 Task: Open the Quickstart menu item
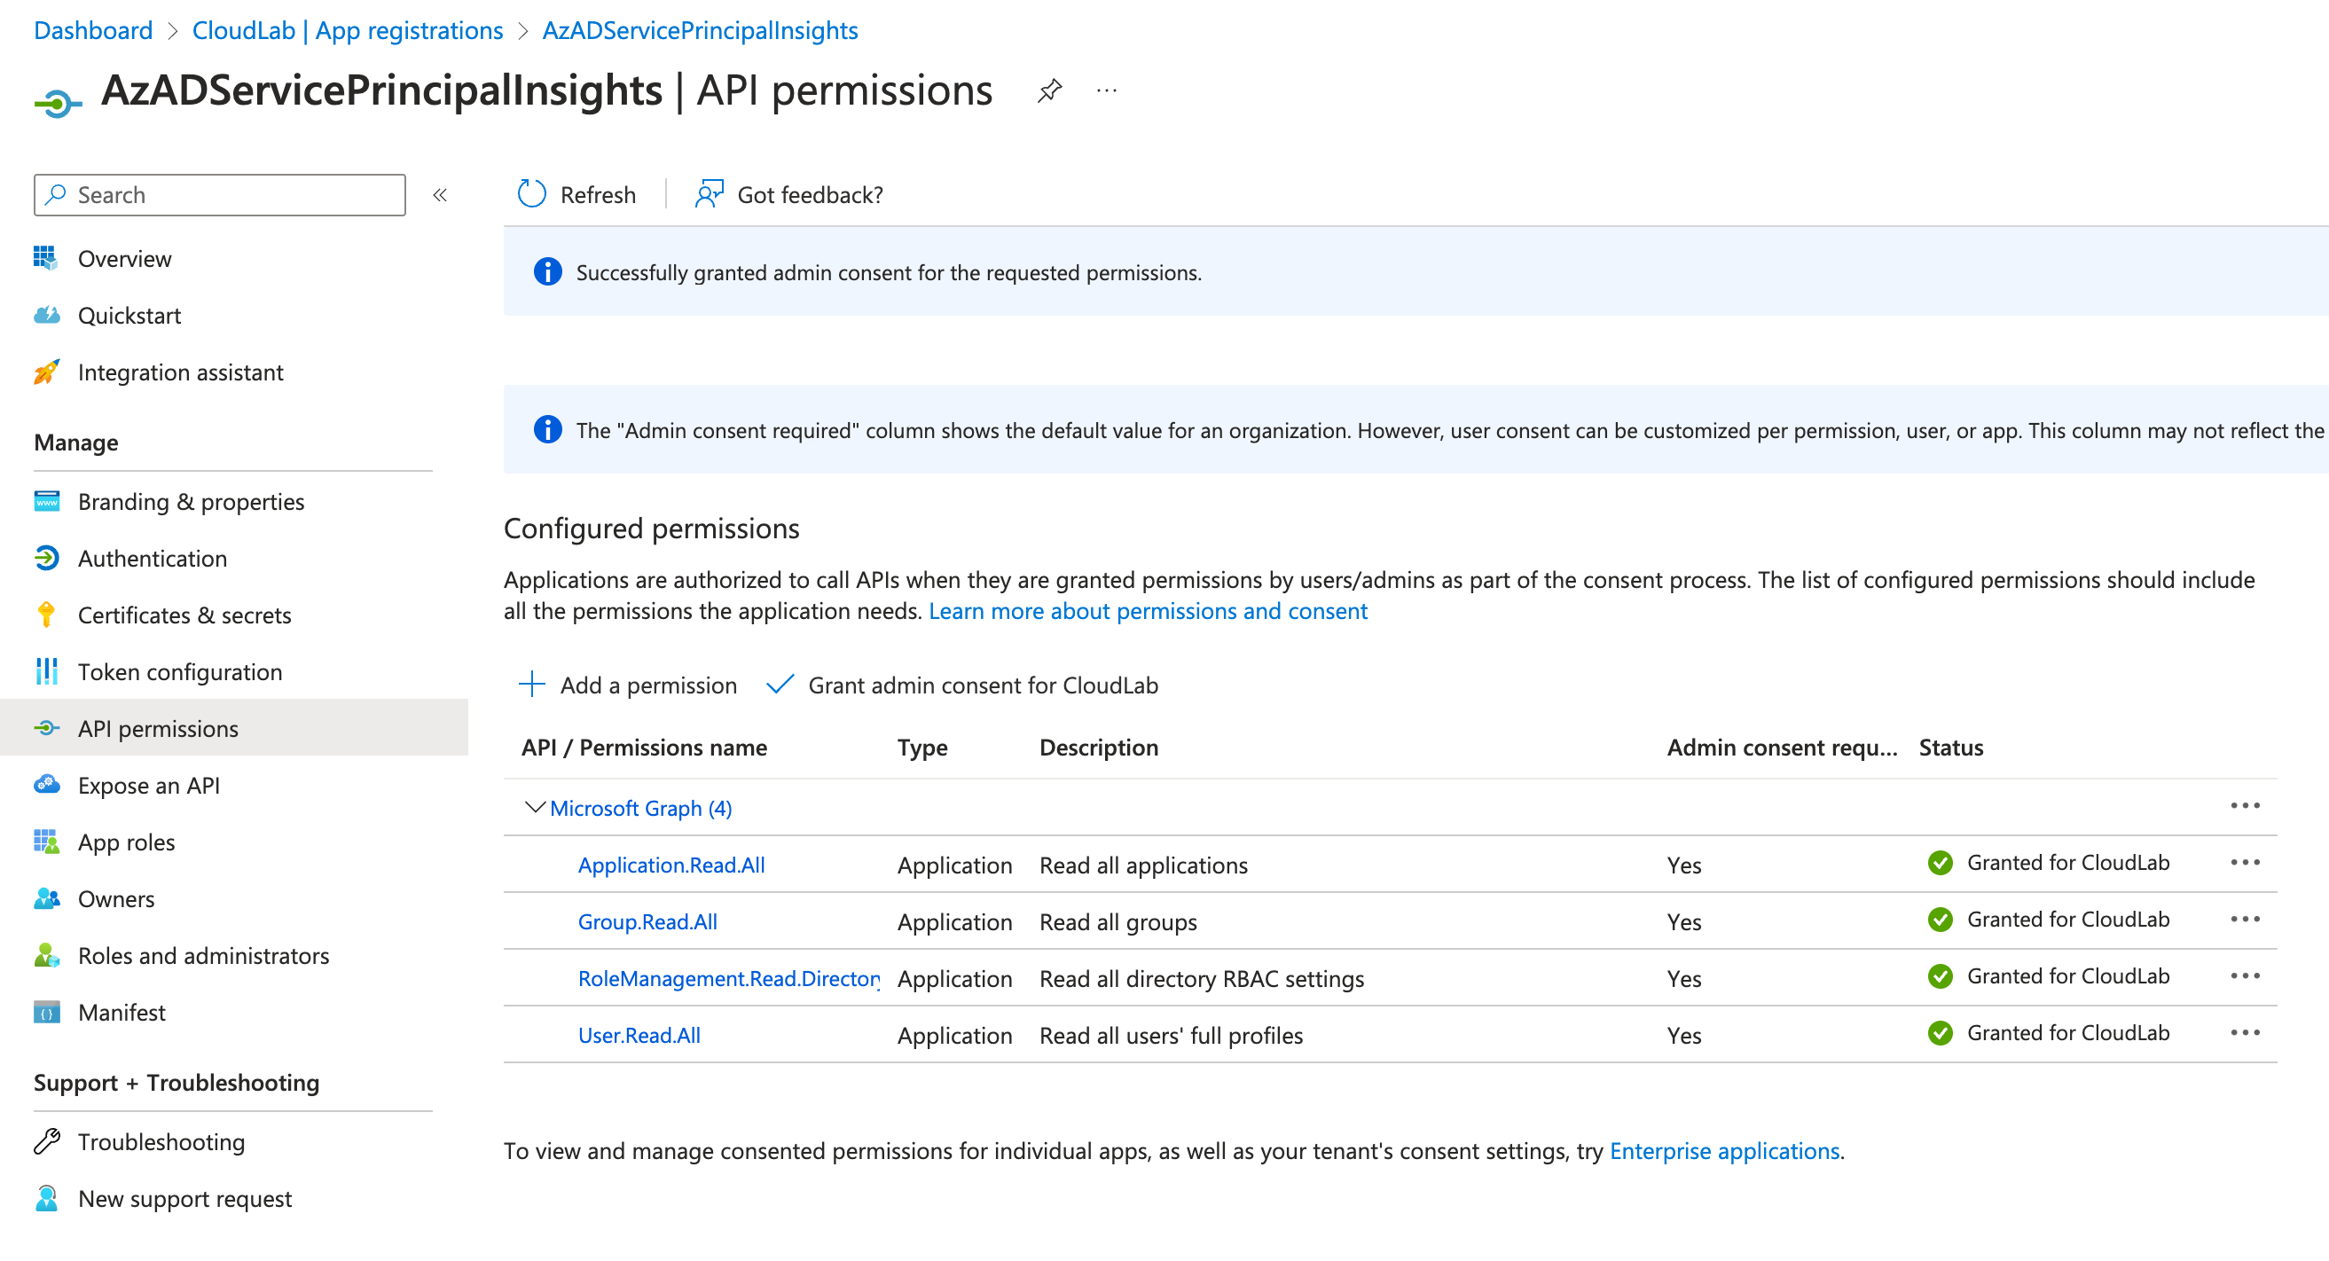[x=129, y=316]
